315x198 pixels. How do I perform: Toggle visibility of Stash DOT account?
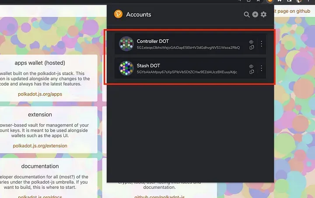[251, 66]
